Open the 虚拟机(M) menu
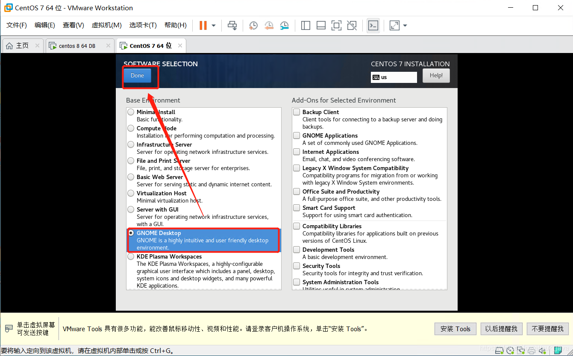Image resolution: width=573 pixels, height=356 pixels. coord(107,25)
